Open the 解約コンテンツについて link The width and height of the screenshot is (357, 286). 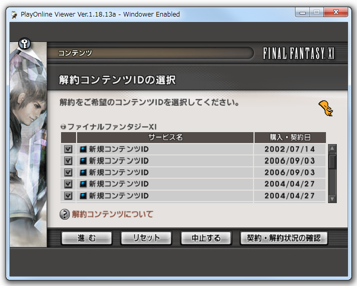tap(112, 214)
